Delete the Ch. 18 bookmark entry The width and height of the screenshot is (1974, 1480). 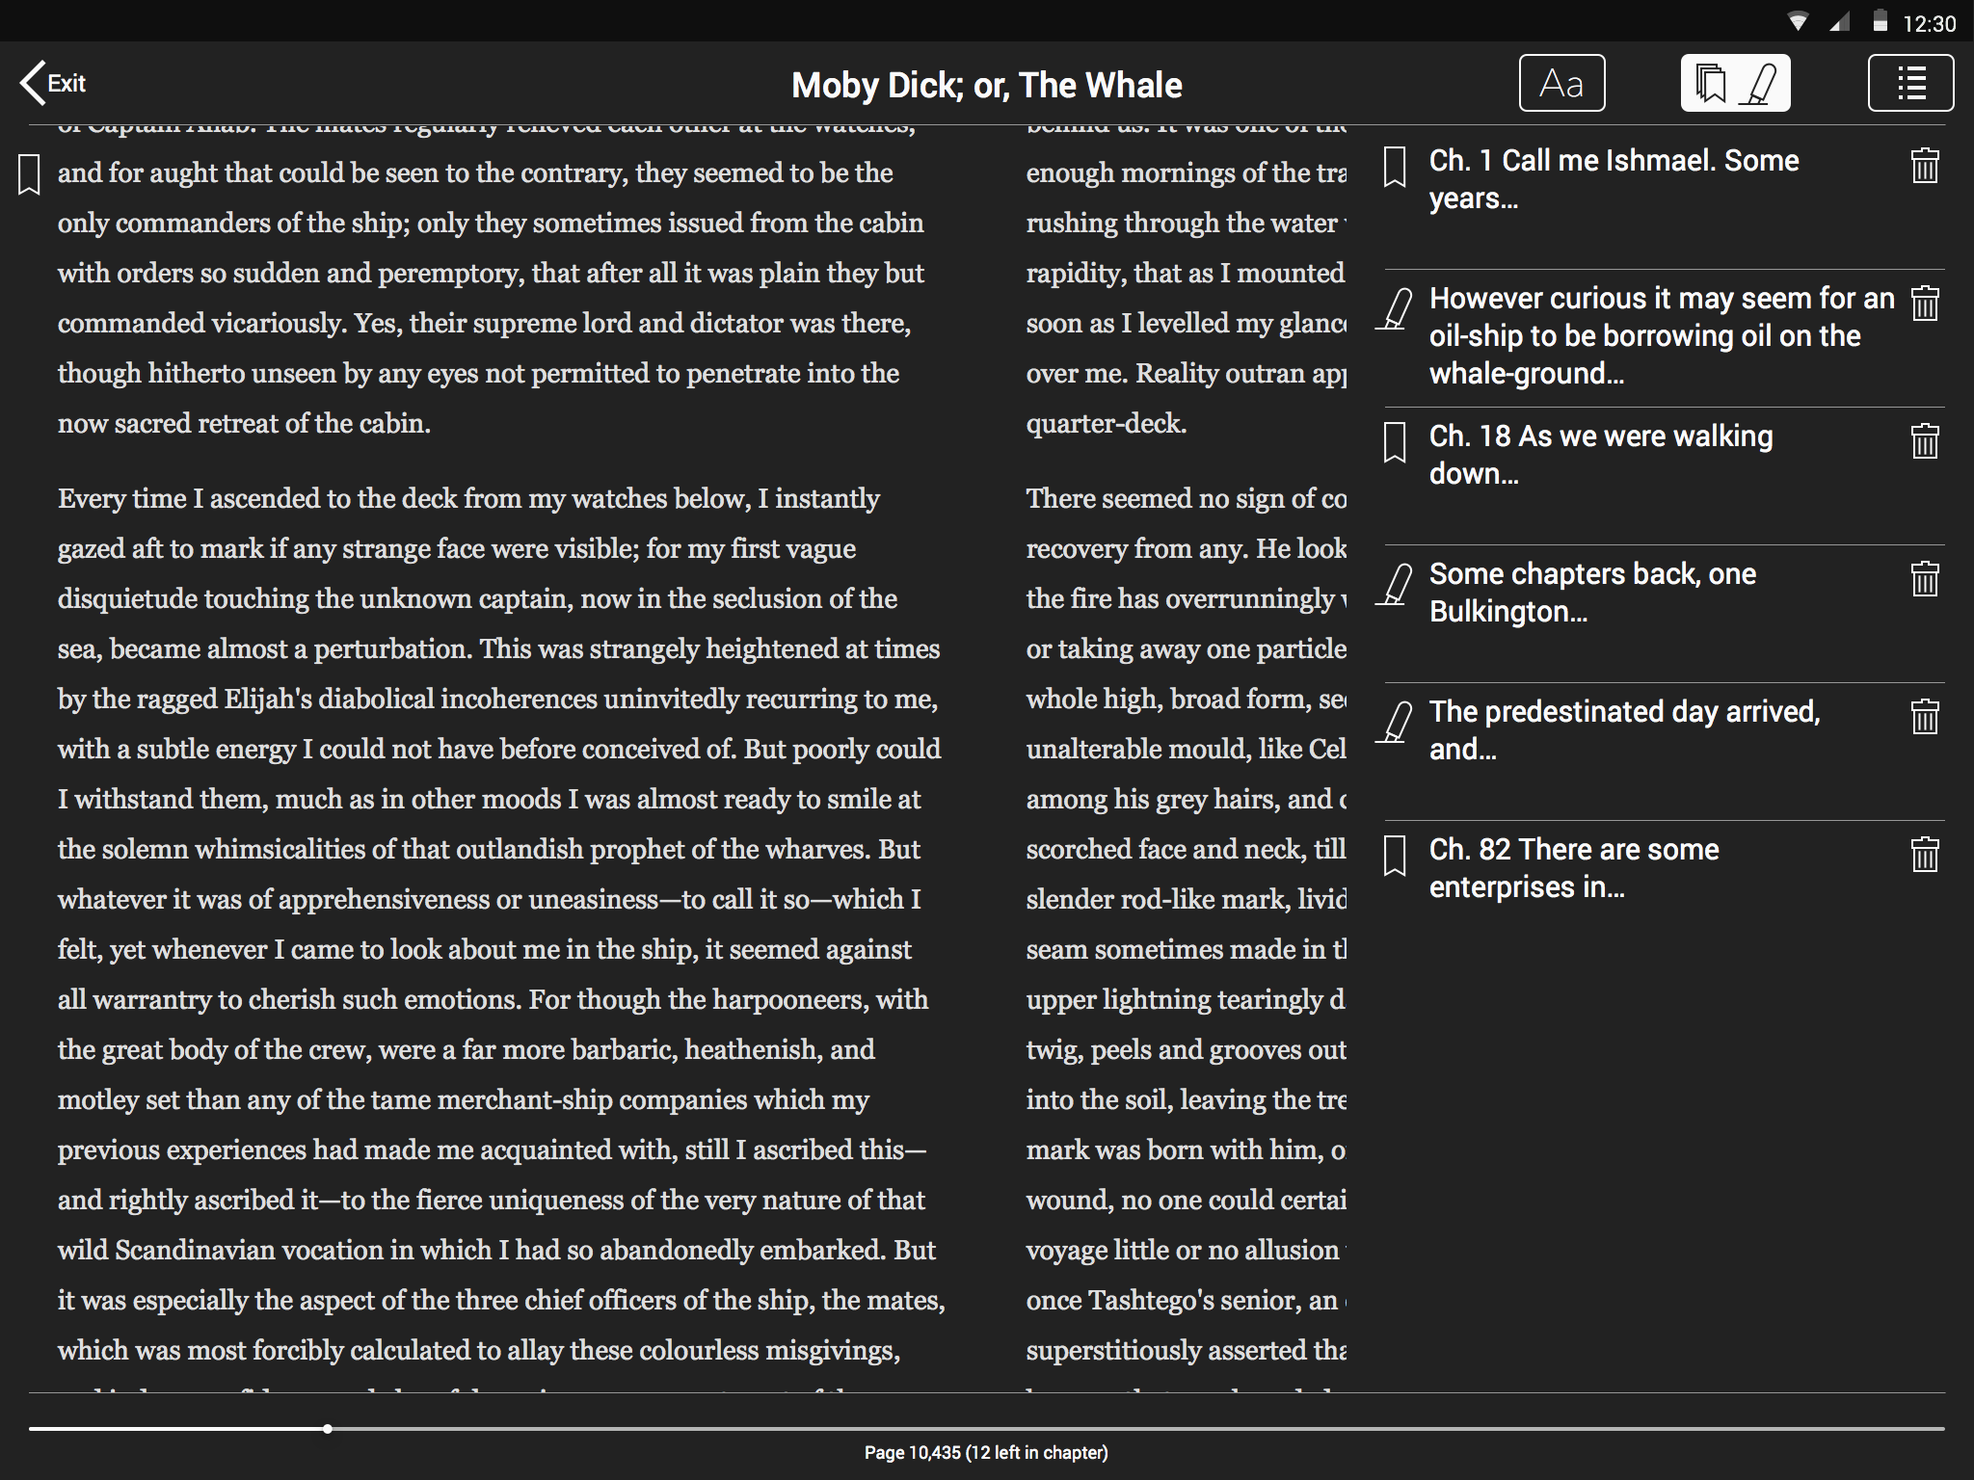[x=1924, y=442]
